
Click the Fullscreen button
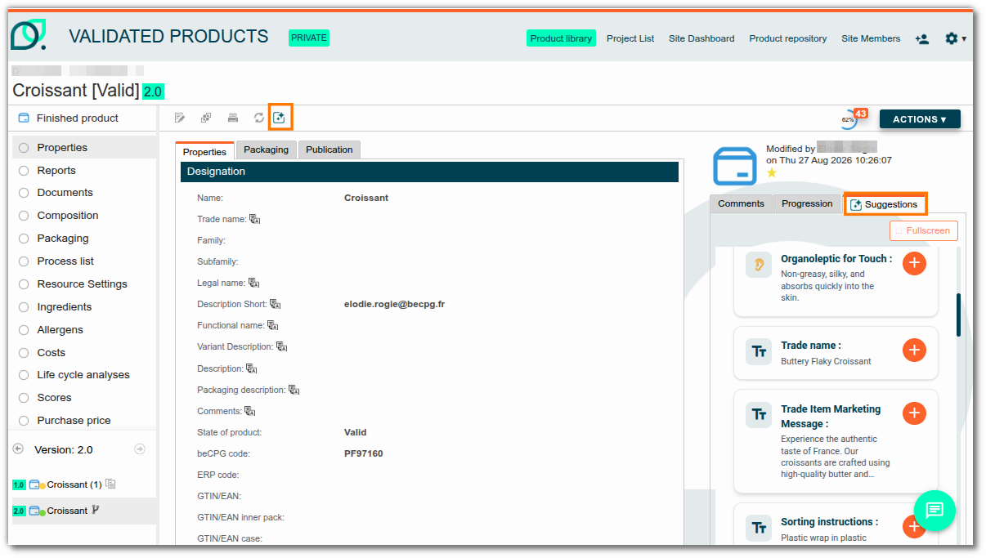(924, 230)
